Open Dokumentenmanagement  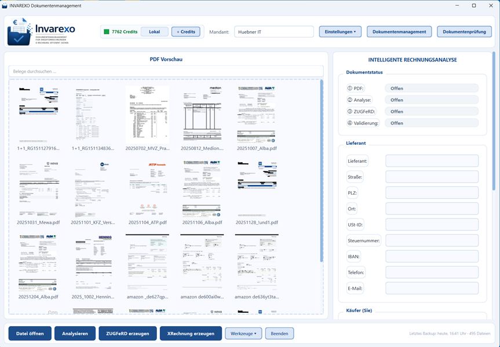click(x=399, y=32)
